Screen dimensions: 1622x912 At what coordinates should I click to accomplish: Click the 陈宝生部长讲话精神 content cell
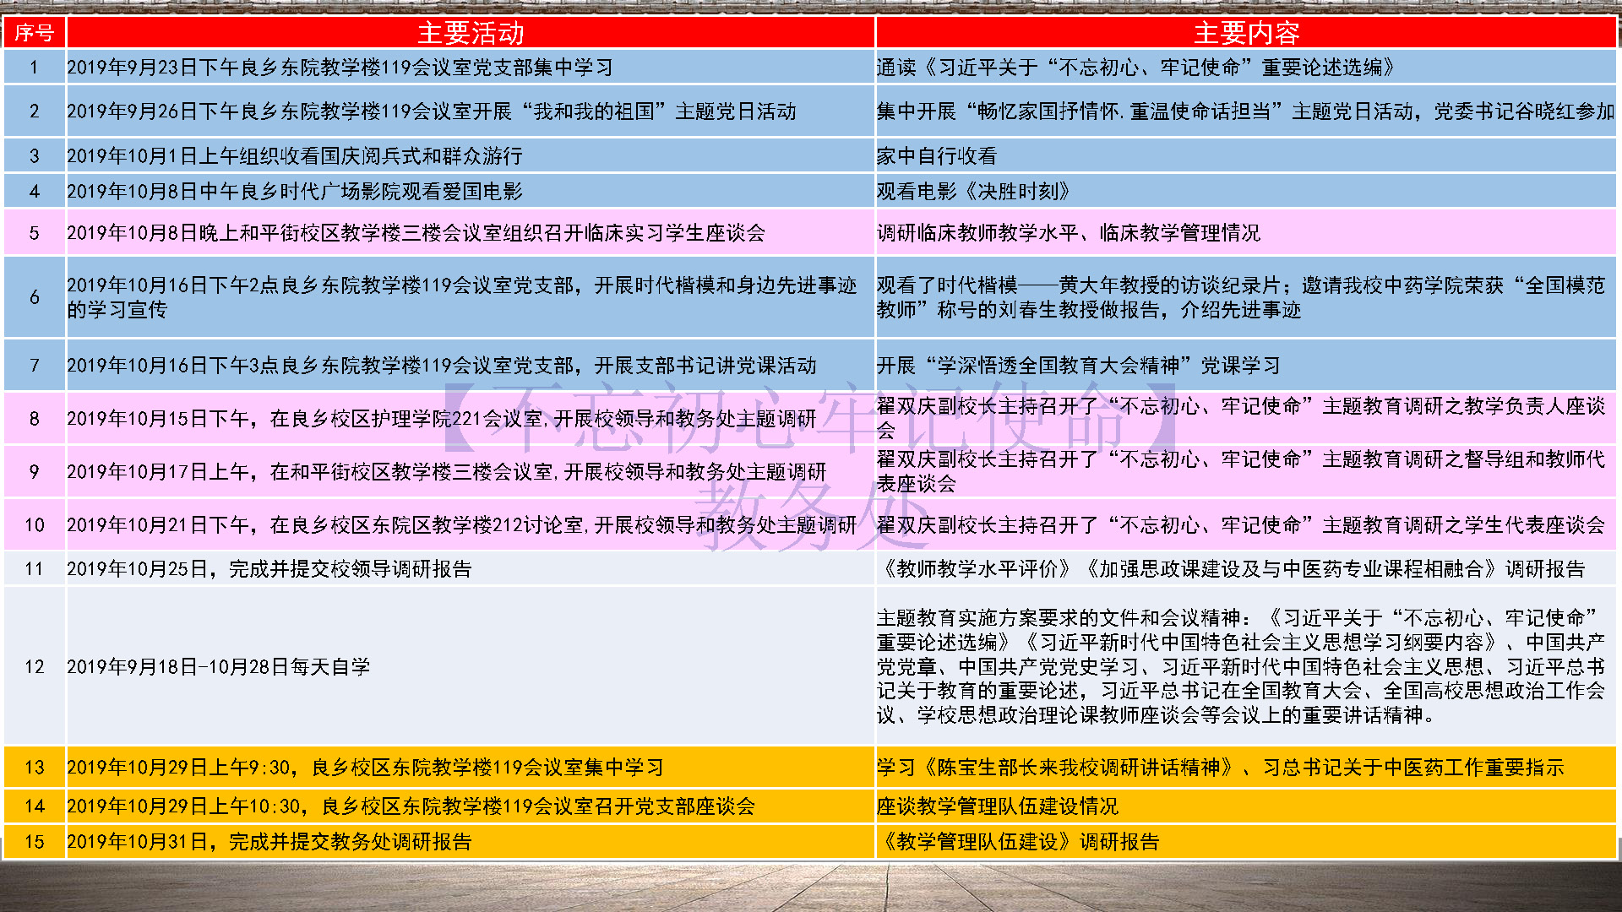[x=1220, y=768]
